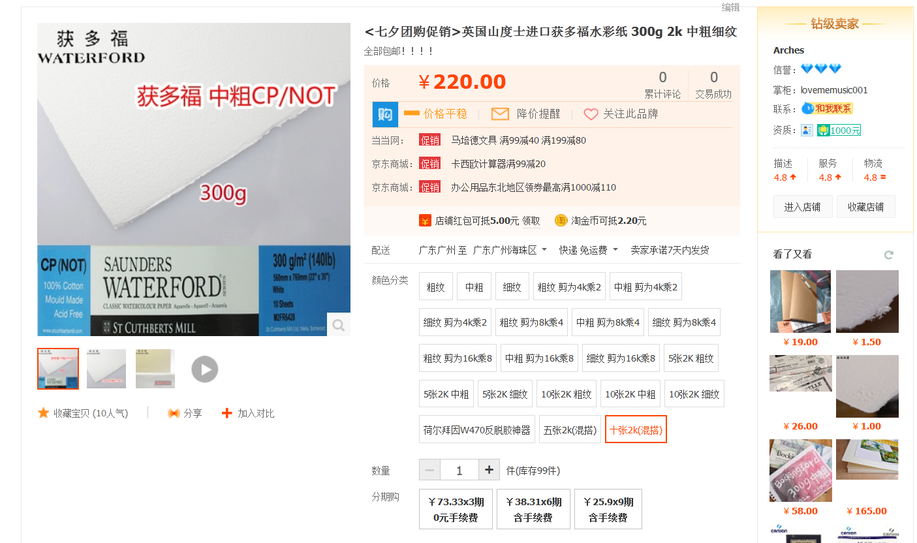Click the seller name lovememusic001
917x543 pixels.
pos(834,90)
